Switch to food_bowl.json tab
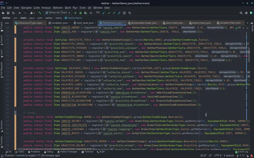 tap(85, 23)
